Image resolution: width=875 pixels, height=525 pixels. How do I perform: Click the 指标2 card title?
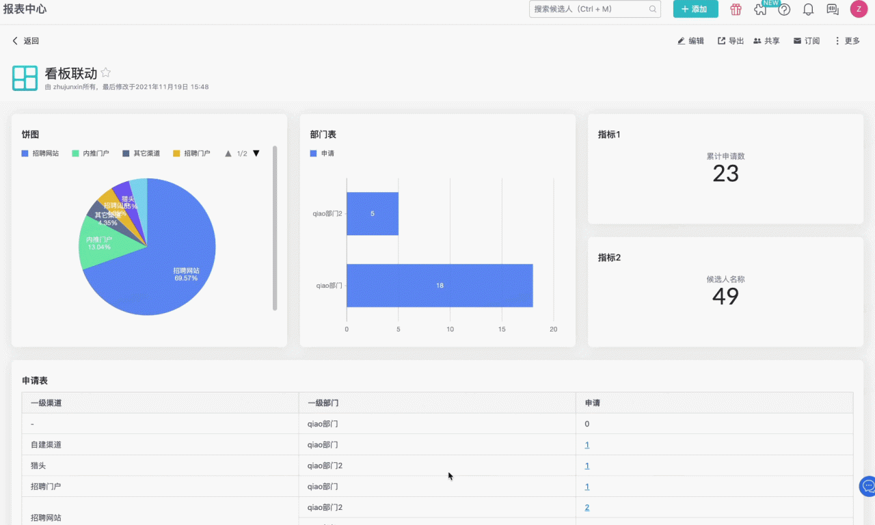coord(609,258)
